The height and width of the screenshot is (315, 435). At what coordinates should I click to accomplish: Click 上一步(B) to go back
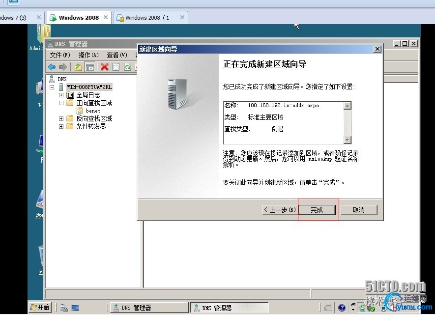point(280,210)
